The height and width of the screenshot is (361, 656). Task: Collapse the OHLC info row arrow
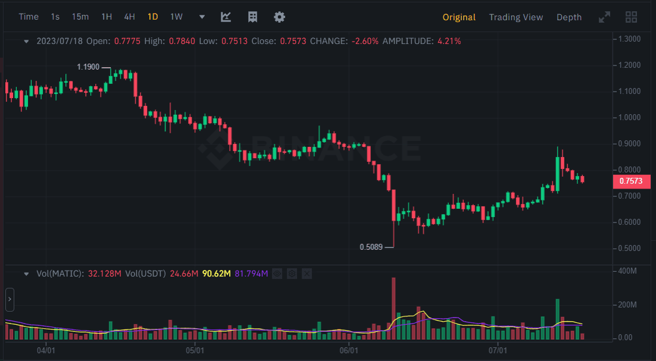tap(26, 42)
